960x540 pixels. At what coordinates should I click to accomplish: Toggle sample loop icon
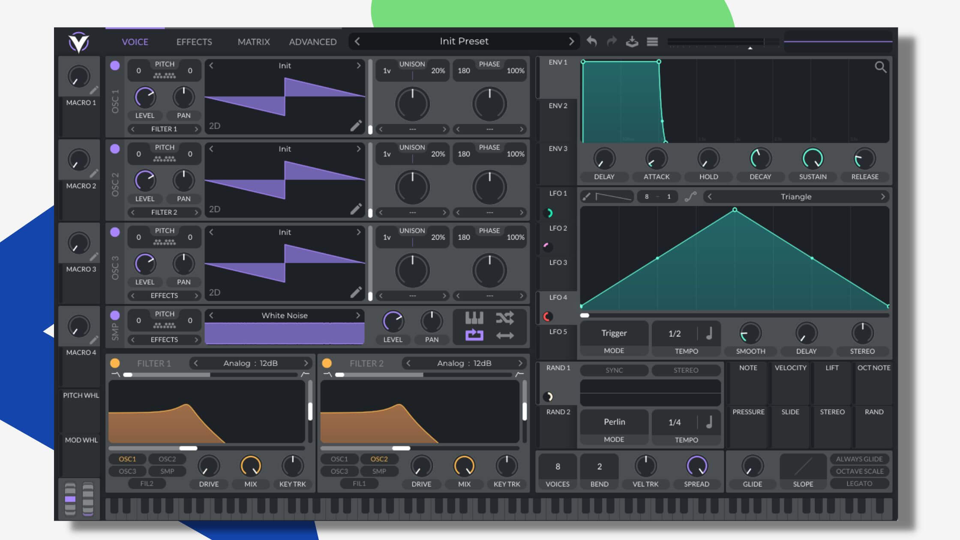[x=474, y=335]
